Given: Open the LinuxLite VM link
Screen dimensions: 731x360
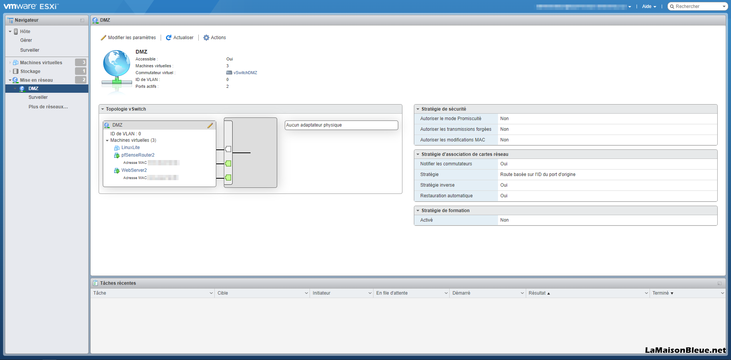Looking at the screenshot, I should point(131,147).
